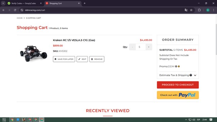The height and width of the screenshot is (122, 217).
Task: Click subtotal amount in Order Summary
Action: (190, 50)
